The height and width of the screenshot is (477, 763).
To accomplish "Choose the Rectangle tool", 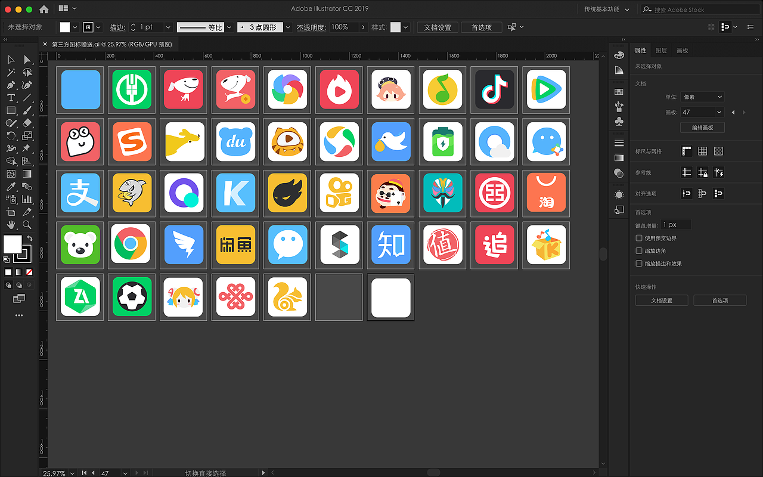I will tap(11, 110).
